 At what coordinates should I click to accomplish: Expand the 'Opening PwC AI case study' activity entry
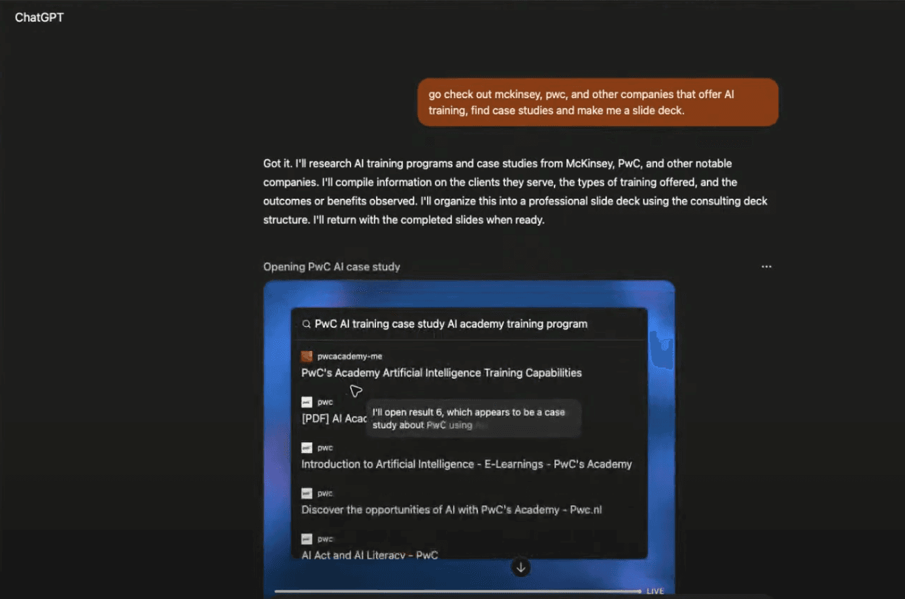click(x=331, y=266)
